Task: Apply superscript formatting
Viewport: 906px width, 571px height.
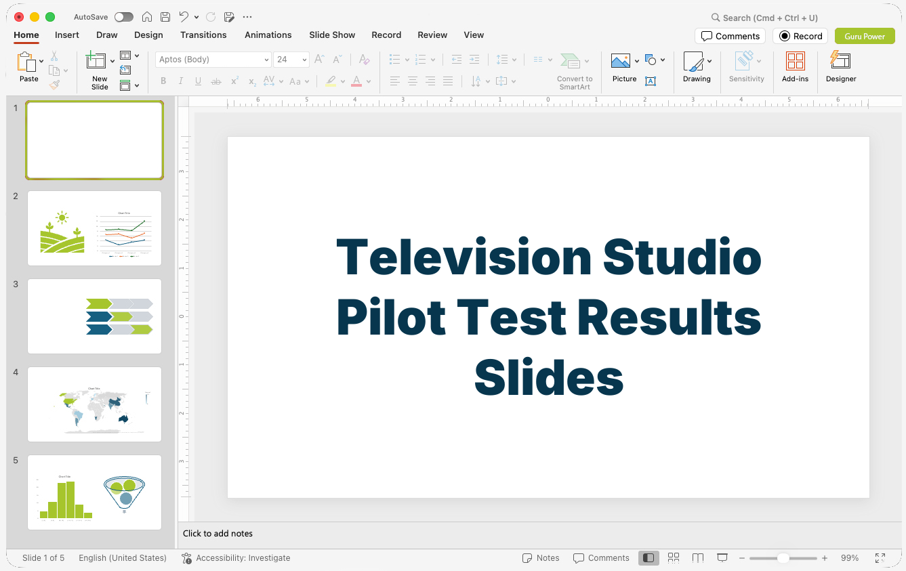Action: click(x=234, y=81)
